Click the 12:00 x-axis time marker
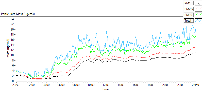 click(106, 85)
